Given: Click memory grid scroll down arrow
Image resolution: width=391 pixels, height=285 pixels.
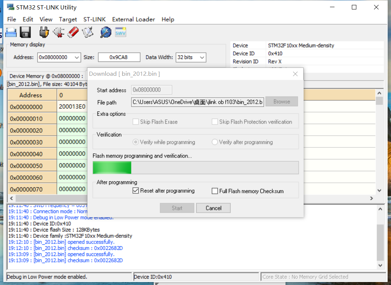Looking at the screenshot, I should 379,191.
